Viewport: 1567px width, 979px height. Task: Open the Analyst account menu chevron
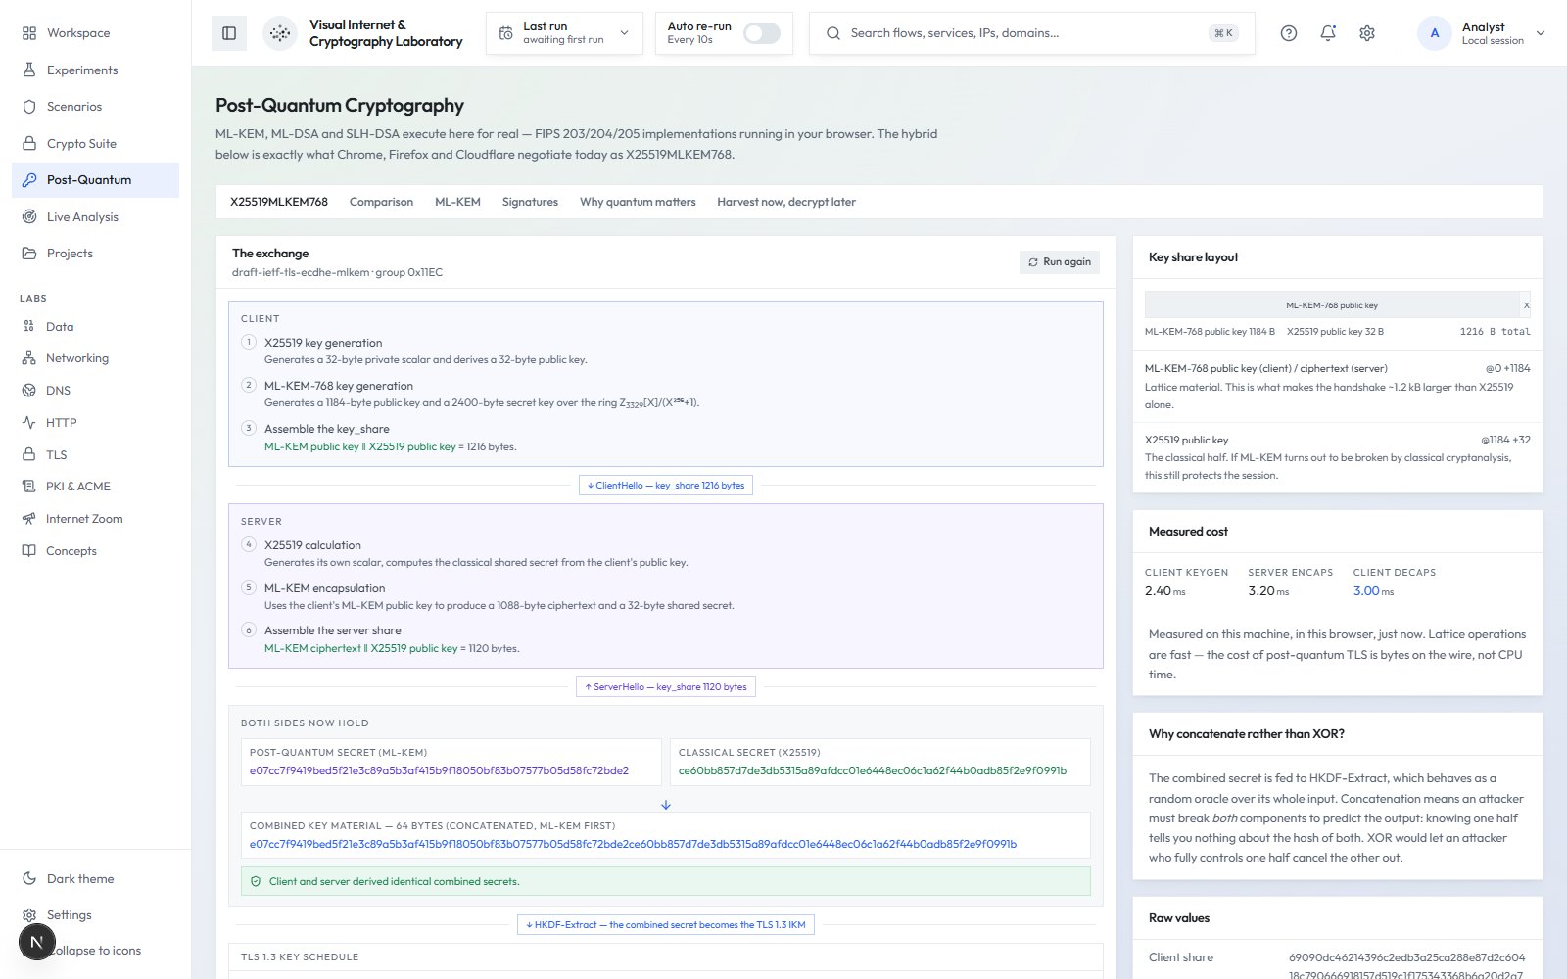(x=1541, y=33)
